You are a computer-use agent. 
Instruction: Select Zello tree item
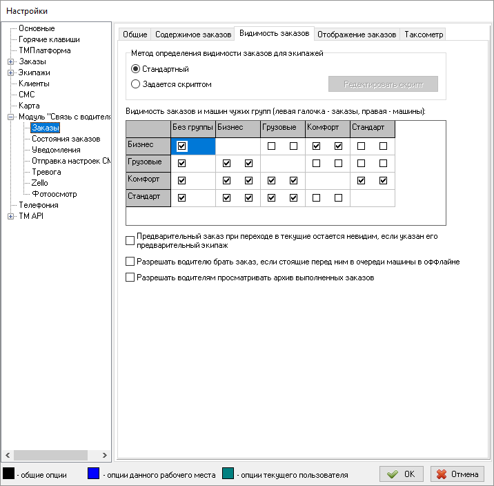click(x=40, y=183)
